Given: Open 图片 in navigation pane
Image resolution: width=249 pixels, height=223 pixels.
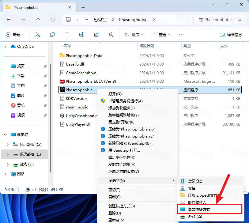Looking at the screenshot, I should coord(21,96).
